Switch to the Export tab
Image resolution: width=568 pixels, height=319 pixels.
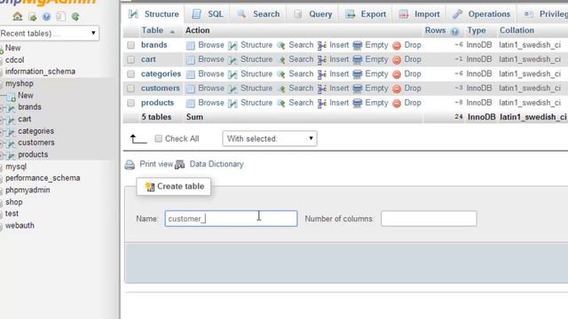click(x=365, y=14)
